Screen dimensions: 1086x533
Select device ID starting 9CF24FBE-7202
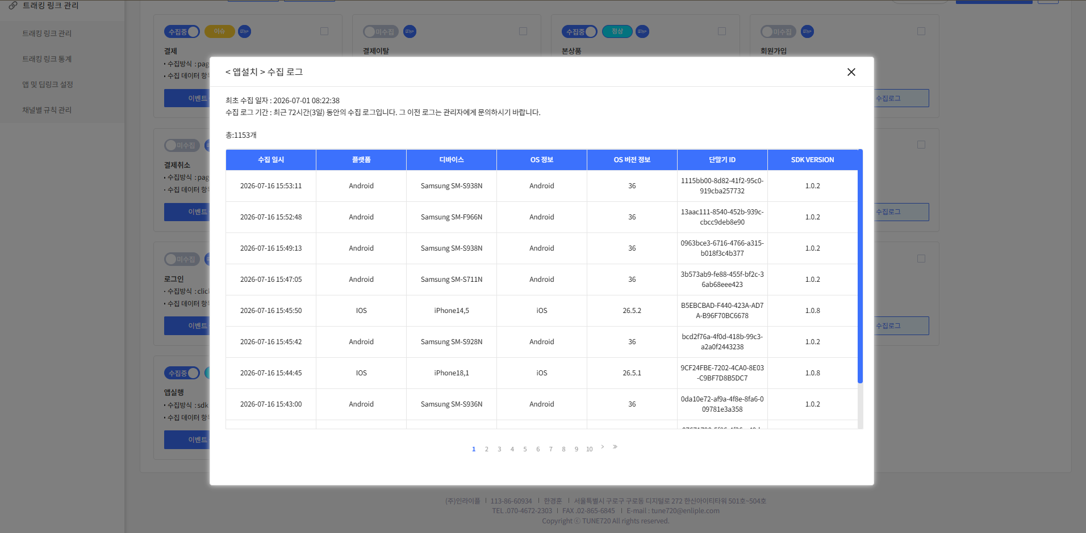[x=722, y=373]
